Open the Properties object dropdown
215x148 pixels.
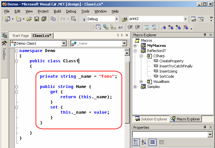point(210,134)
